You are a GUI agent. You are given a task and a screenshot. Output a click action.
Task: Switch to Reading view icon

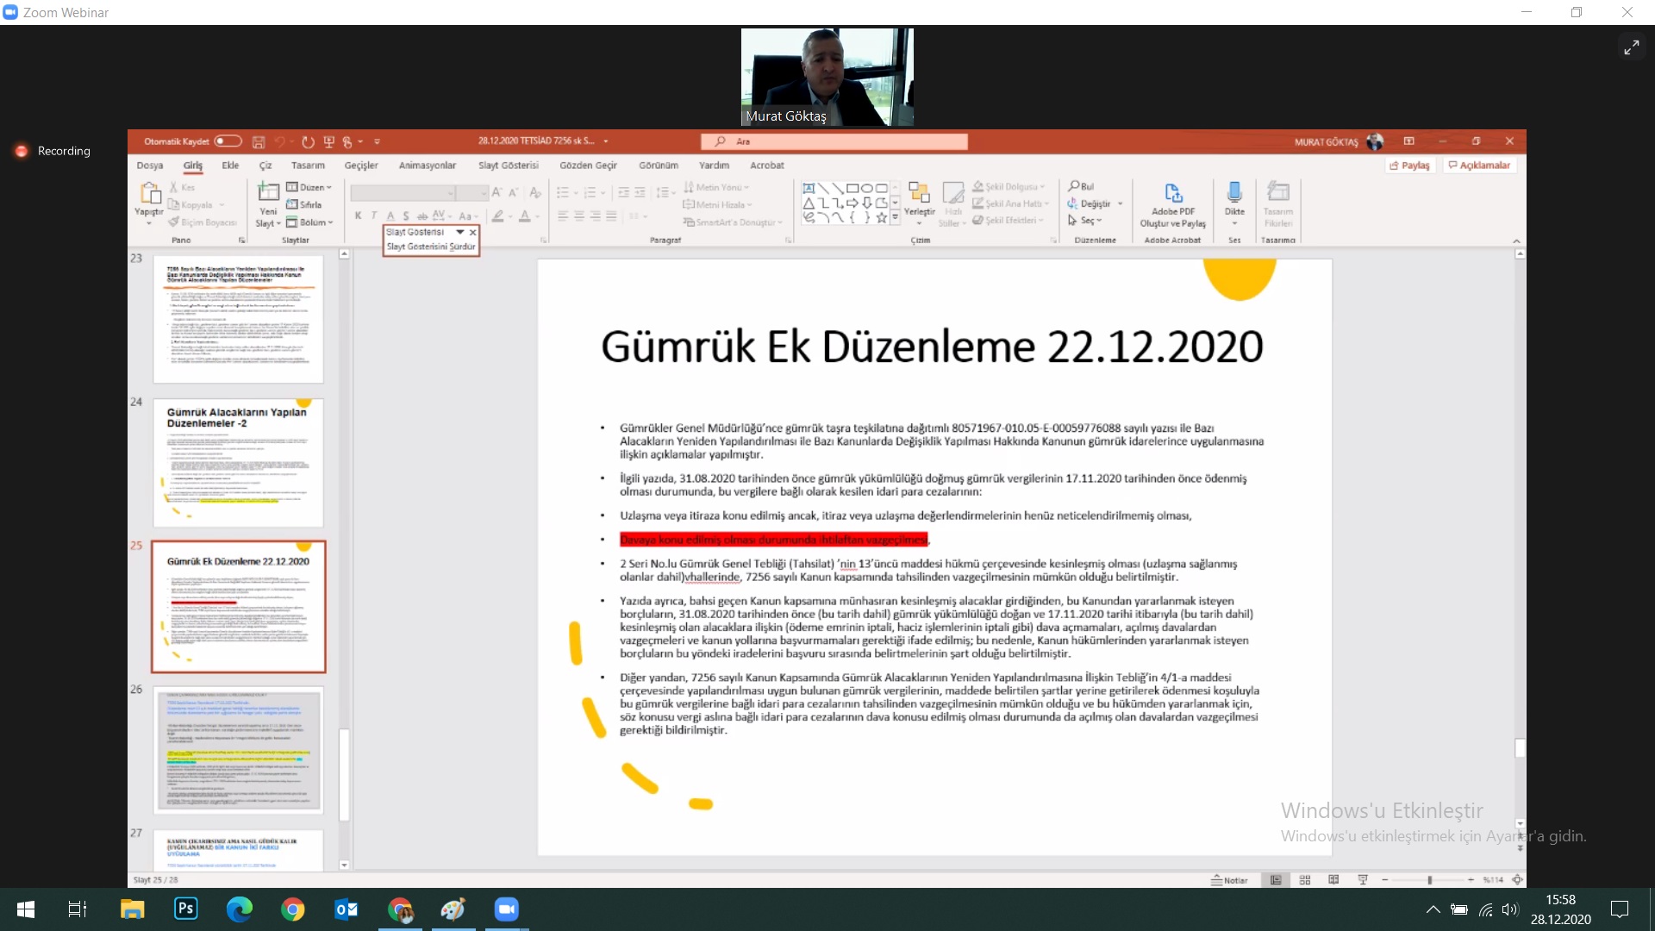click(x=1333, y=880)
